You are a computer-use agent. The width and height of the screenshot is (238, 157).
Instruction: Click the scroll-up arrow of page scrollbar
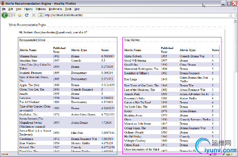point(236,21)
